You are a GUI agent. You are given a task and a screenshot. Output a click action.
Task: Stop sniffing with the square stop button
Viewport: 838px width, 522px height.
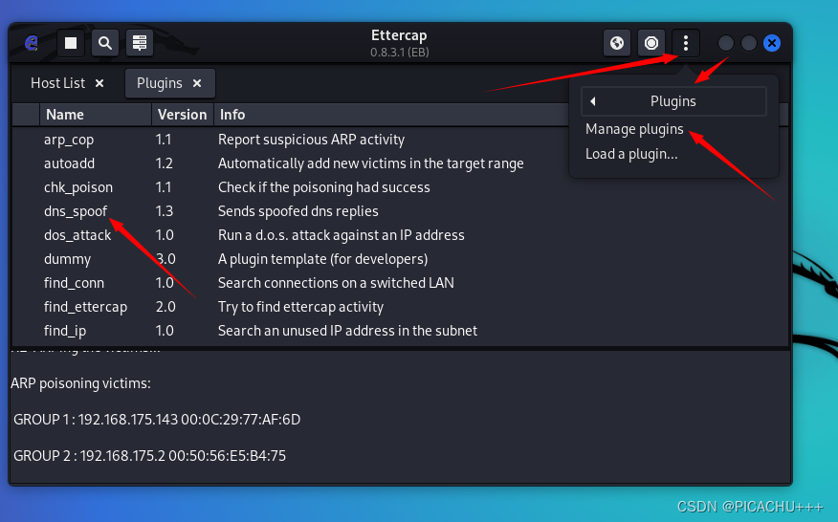click(x=70, y=43)
